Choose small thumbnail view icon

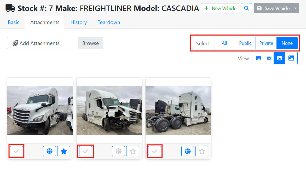coord(269,58)
